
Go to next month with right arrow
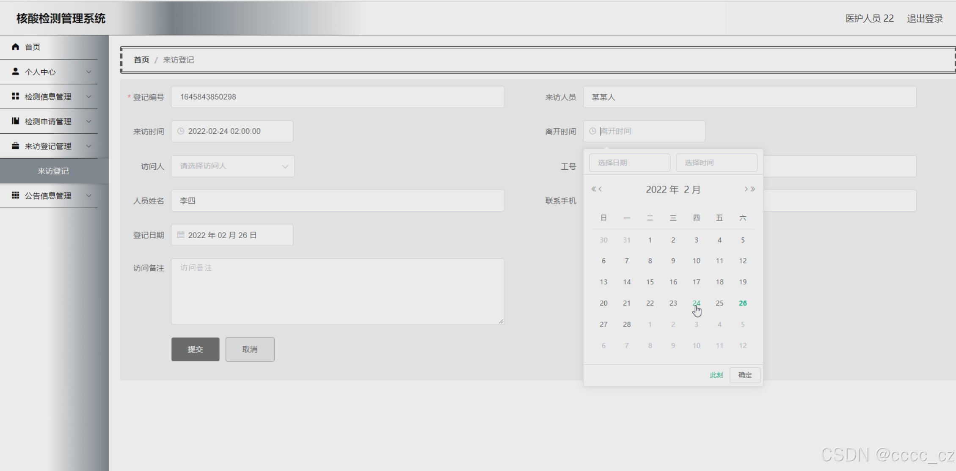click(746, 189)
